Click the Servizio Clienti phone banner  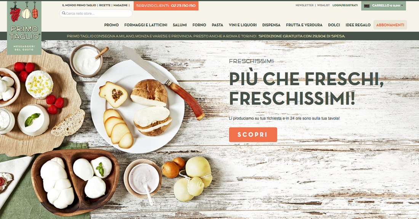coord(166,6)
